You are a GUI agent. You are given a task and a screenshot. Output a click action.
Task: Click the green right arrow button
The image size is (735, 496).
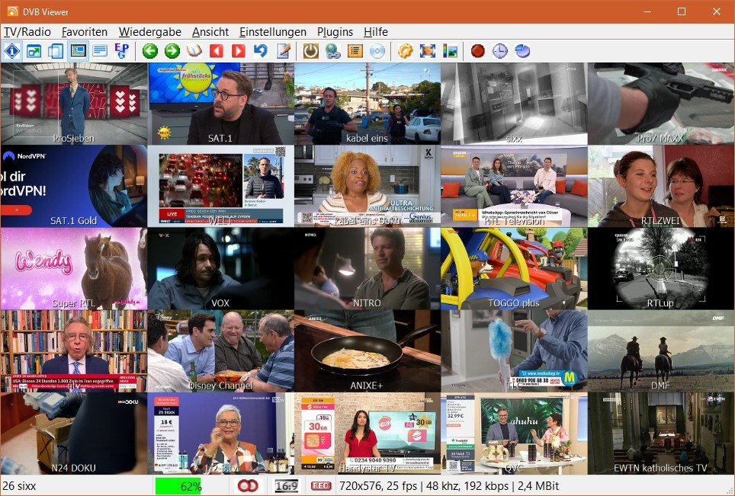(172, 51)
